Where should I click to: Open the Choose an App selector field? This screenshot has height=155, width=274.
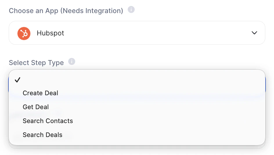137,33
